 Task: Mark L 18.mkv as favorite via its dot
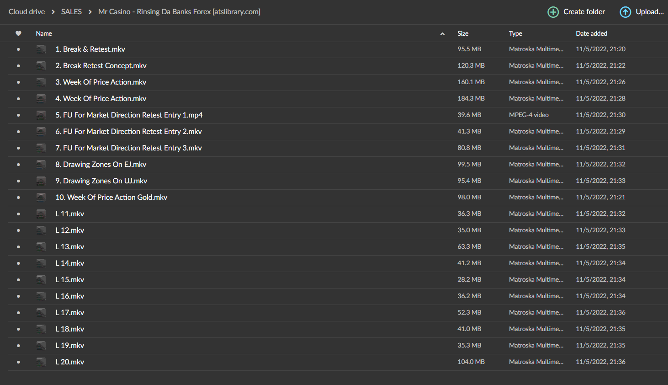point(18,329)
